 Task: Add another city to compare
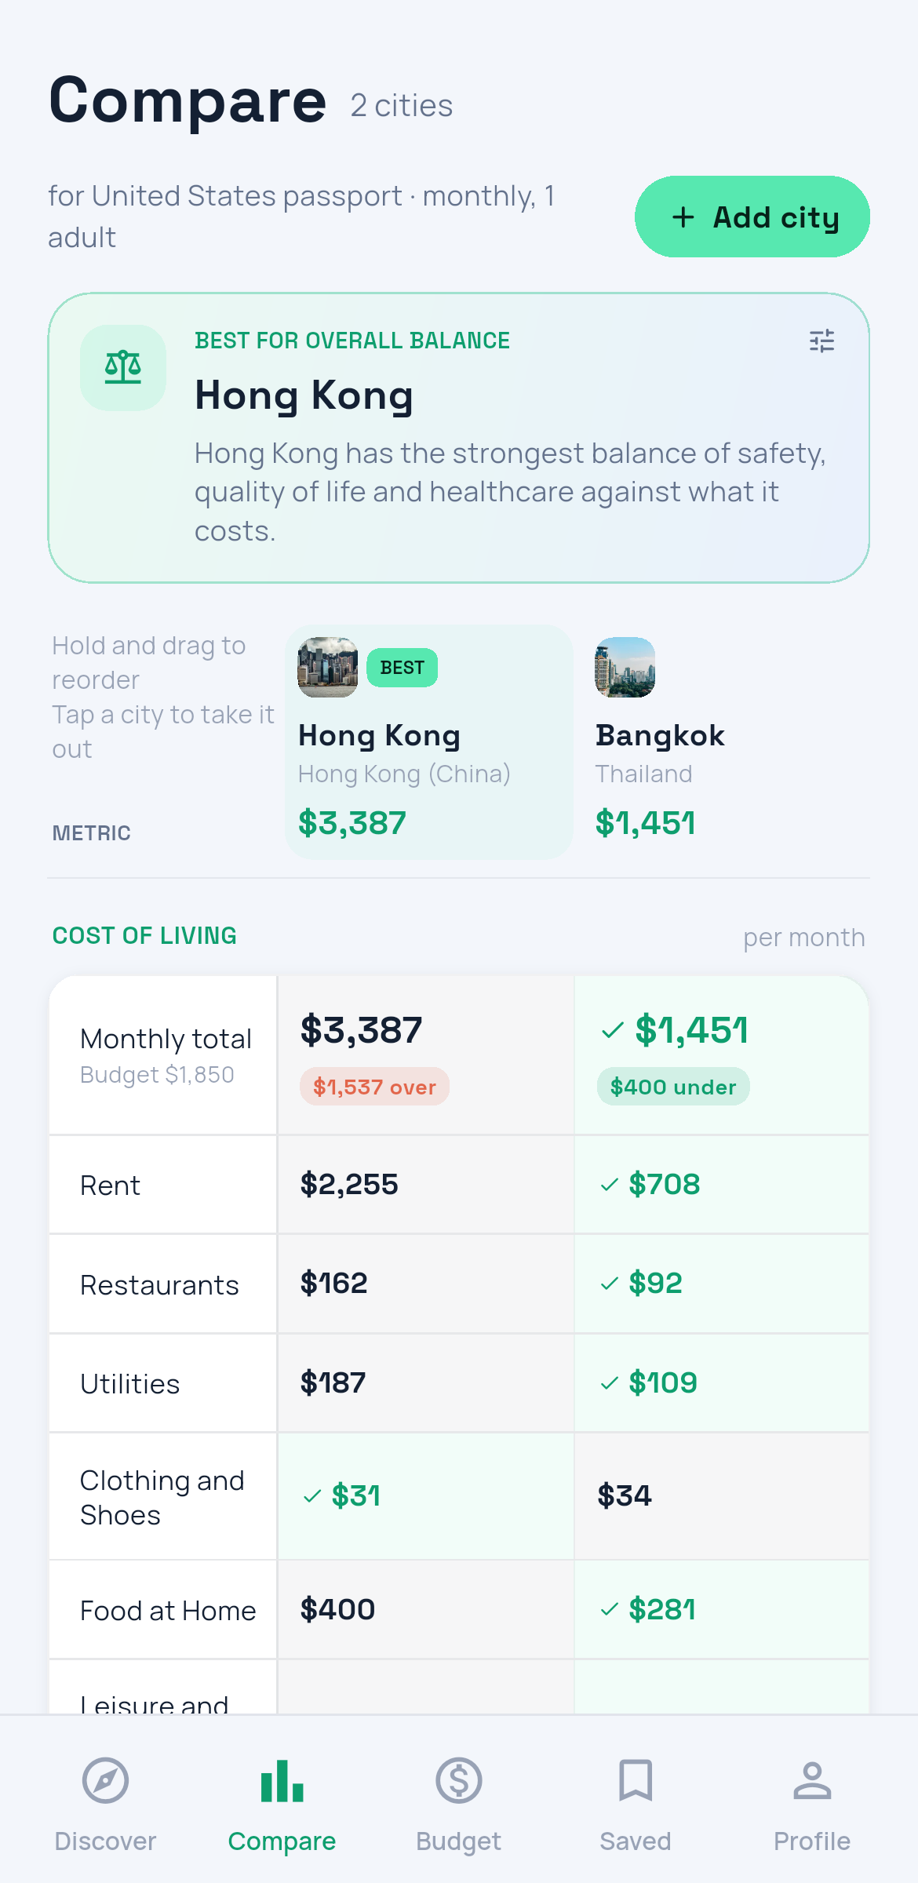click(x=752, y=217)
